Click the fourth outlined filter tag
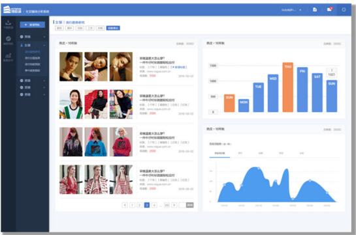 [x=90, y=28]
